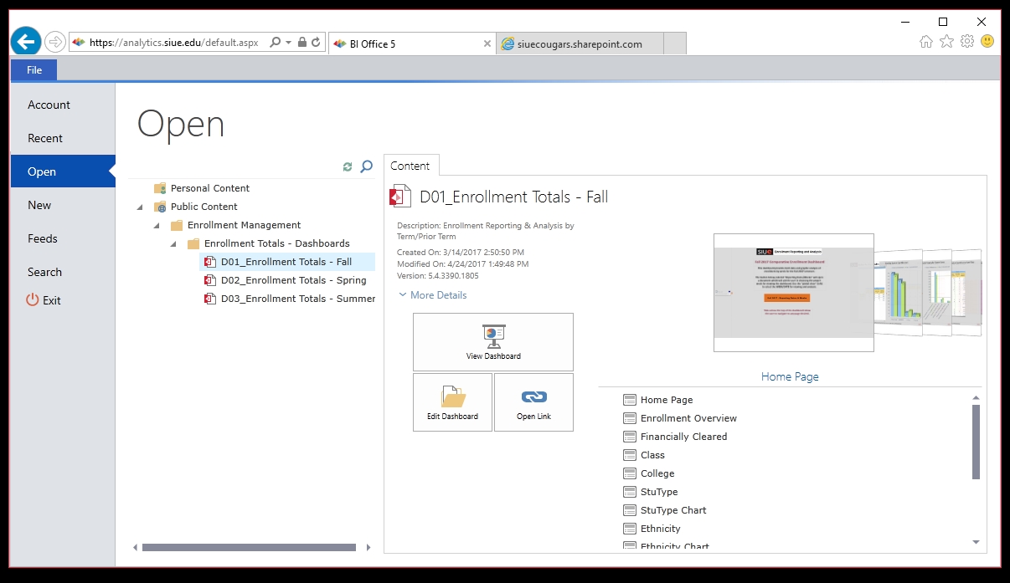Open browser settings gear icon
The width and height of the screenshot is (1010, 583).
[967, 42]
